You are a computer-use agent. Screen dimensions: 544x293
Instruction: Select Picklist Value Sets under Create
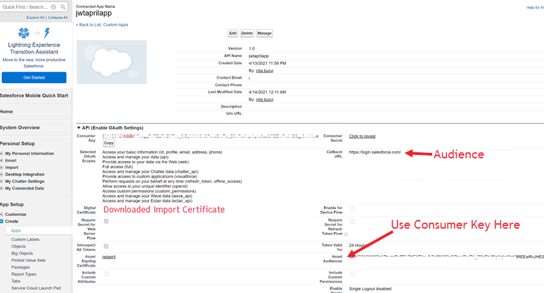click(28, 260)
